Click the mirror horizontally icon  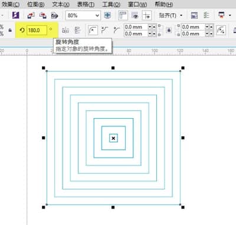pyautogui.click(x=65, y=30)
